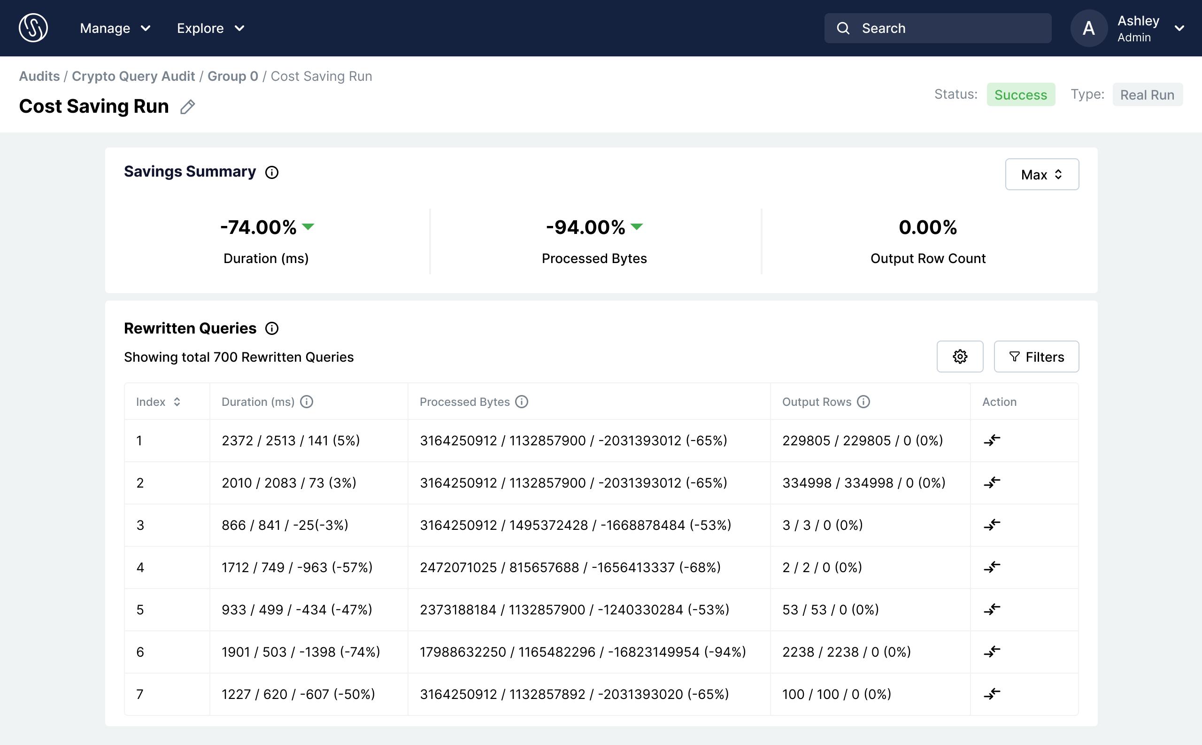
Task: Sort the table by the Index column
Action: [177, 402]
